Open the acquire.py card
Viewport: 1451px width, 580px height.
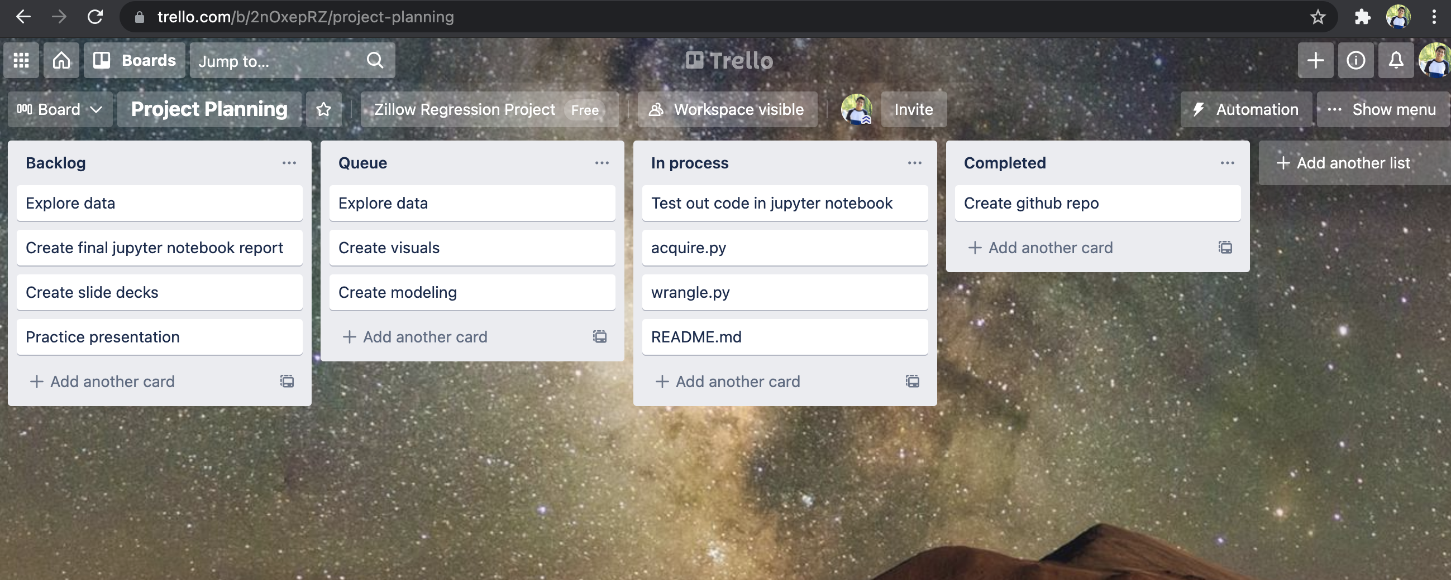[785, 248]
